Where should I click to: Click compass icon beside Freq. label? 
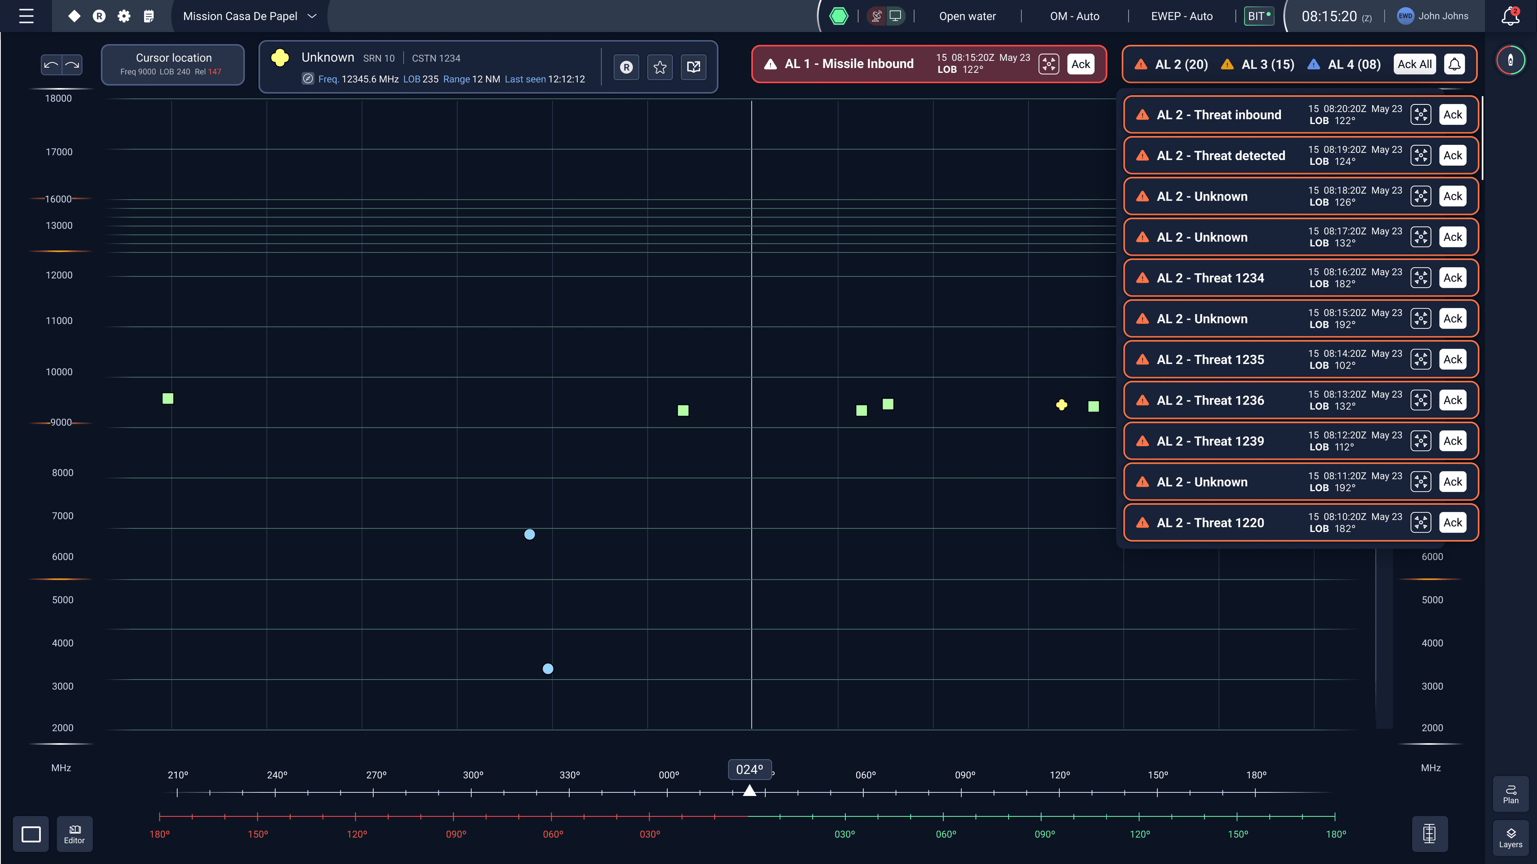pos(308,79)
